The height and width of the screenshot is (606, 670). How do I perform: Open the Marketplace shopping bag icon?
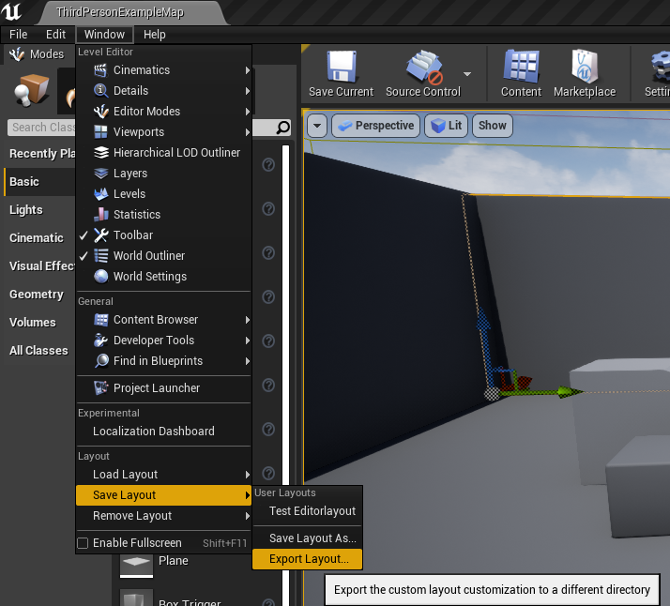(585, 66)
